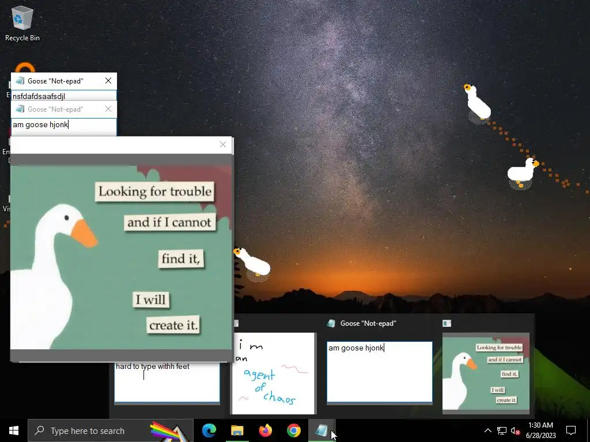Click the Windows Start button

point(14,430)
